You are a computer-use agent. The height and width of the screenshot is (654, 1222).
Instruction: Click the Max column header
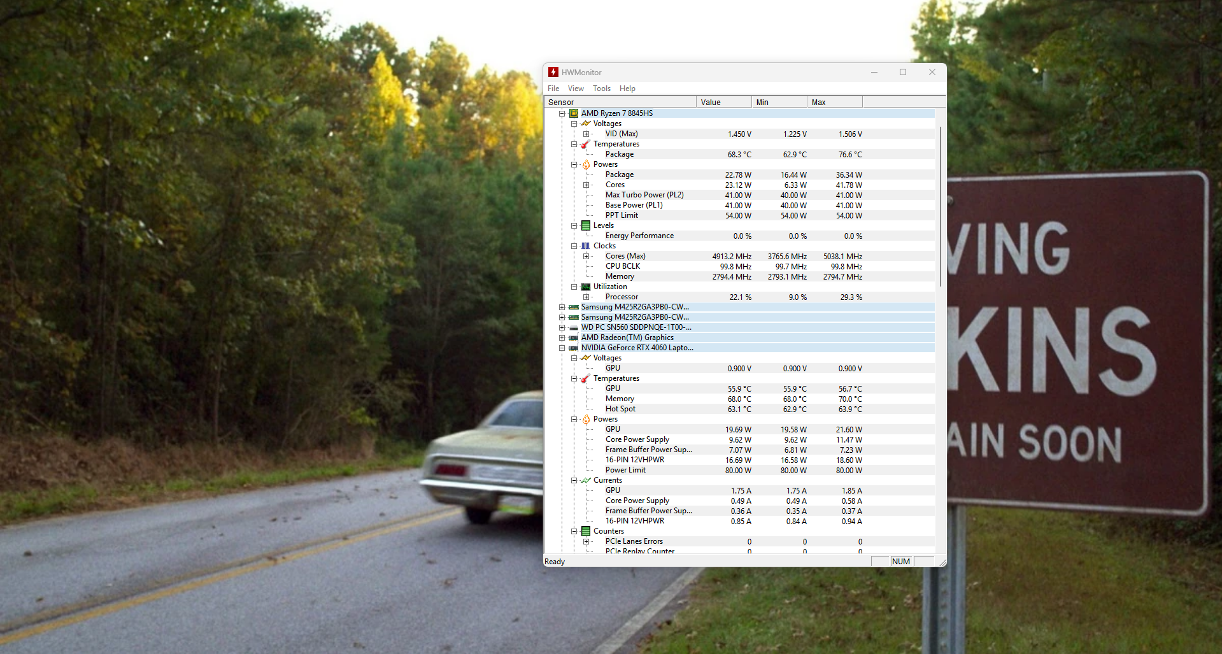point(835,102)
